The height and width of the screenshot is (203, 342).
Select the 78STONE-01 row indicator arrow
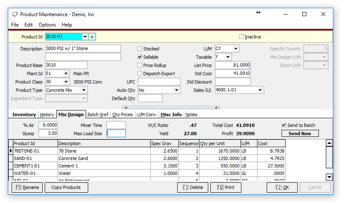[11, 151]
